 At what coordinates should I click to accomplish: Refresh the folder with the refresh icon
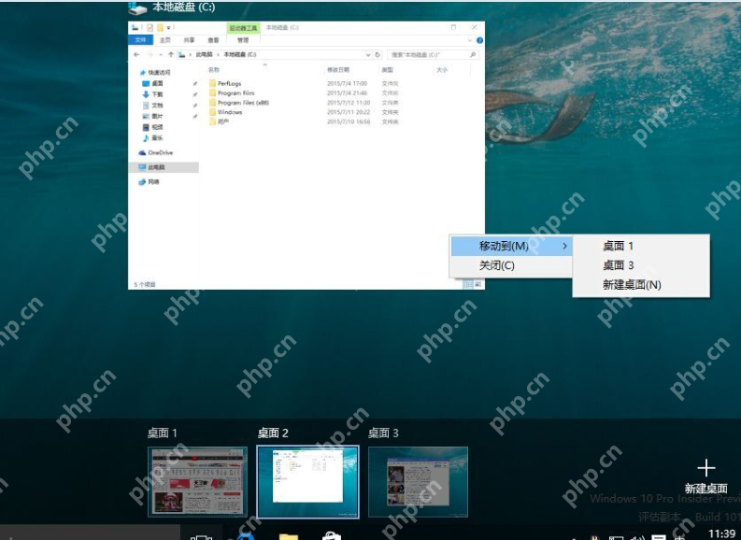coord(378,55)
